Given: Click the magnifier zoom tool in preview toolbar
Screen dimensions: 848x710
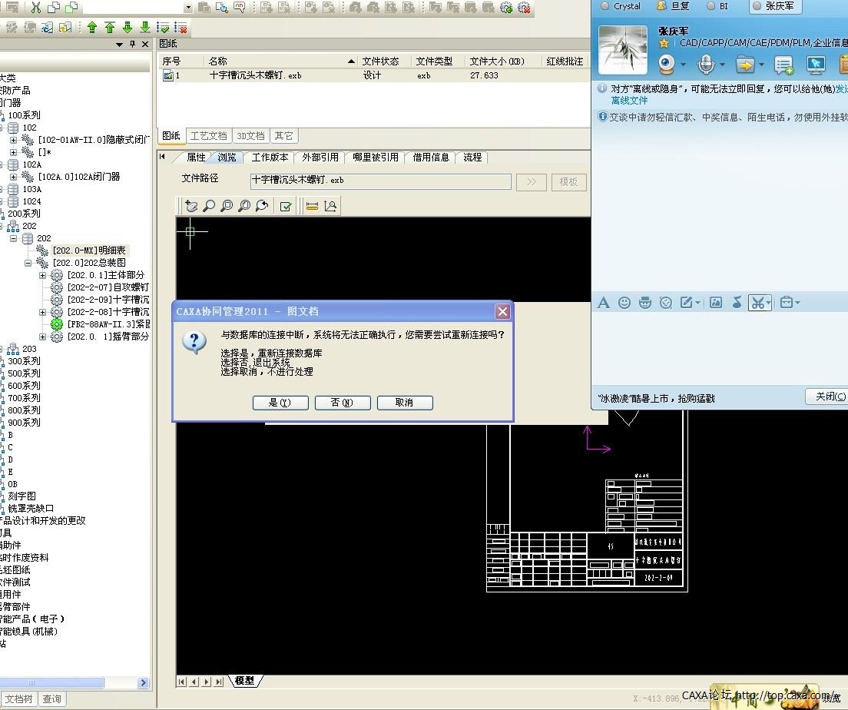Looking at the screenshot, I should (209, 206).
